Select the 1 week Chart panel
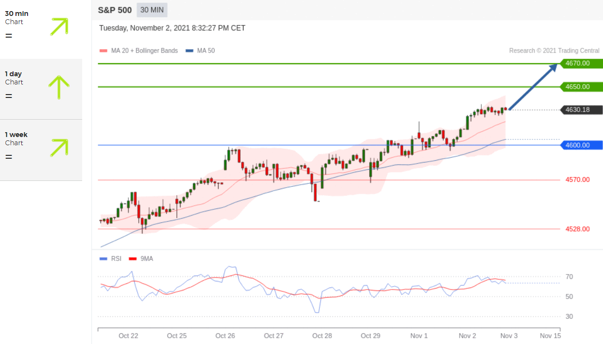This screenshot has height=344, width=603. pos(41,150)
